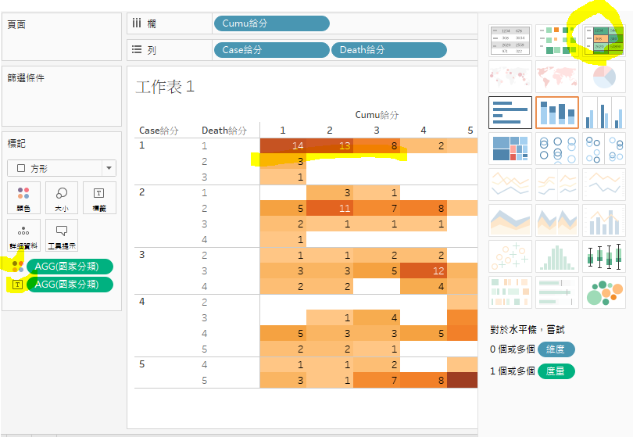Screen dimensions: 633x437
Task: Select the treemap chart type
Action: point(510,149)
